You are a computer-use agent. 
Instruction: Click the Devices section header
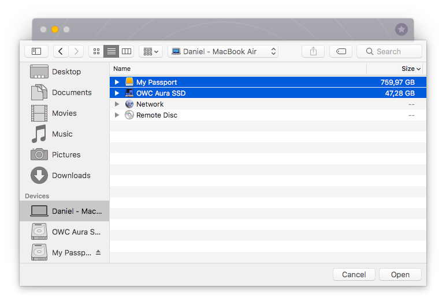point(37,196)
